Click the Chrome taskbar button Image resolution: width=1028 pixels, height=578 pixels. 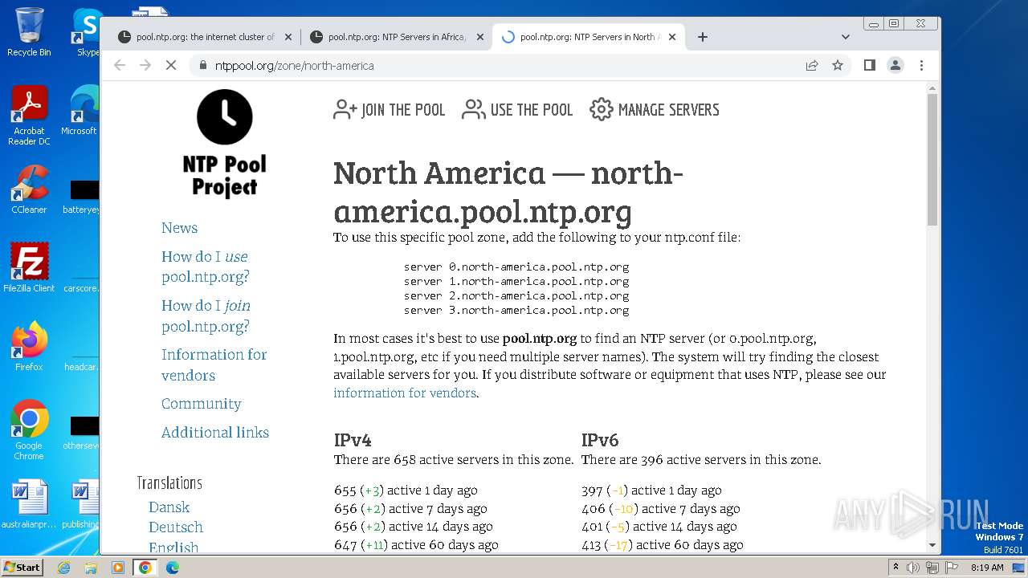pos(145,568)
